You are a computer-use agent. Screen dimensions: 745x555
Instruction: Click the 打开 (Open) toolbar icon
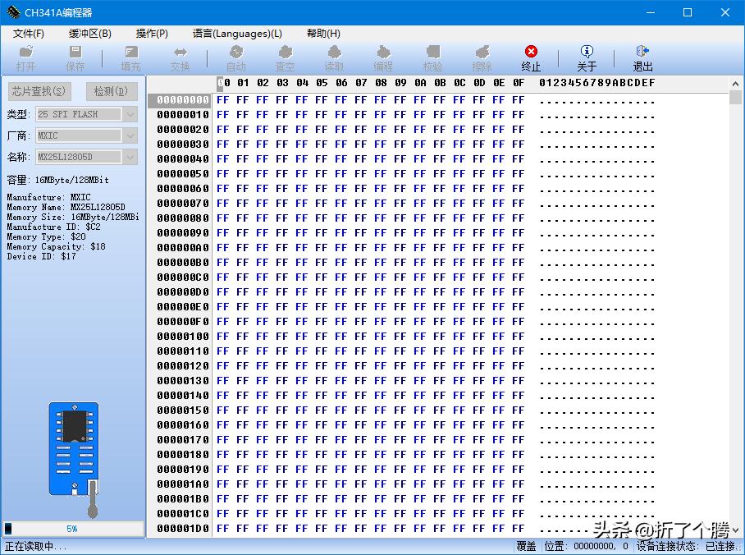25,58
